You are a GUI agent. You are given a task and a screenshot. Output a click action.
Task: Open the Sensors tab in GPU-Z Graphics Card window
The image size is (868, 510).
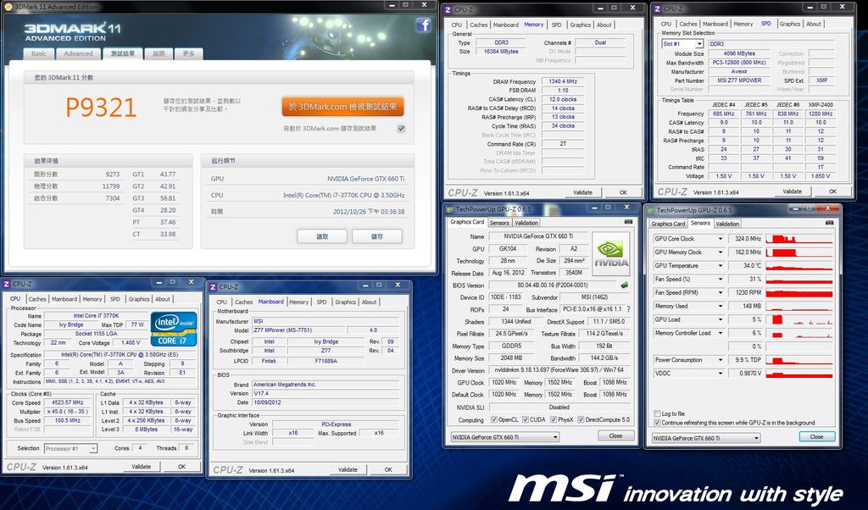pyautogui.click(x=498, y=223)
